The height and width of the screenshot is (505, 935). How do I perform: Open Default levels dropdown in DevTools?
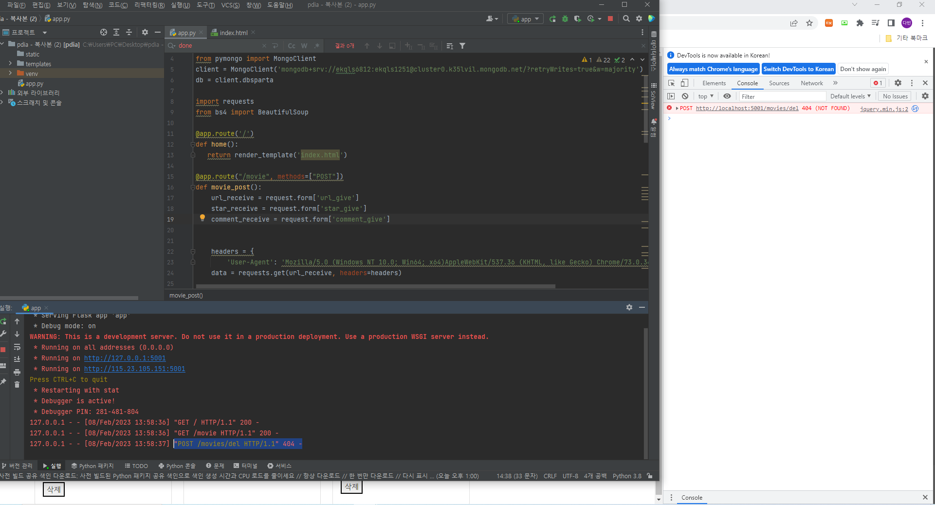tap(850, 96)
